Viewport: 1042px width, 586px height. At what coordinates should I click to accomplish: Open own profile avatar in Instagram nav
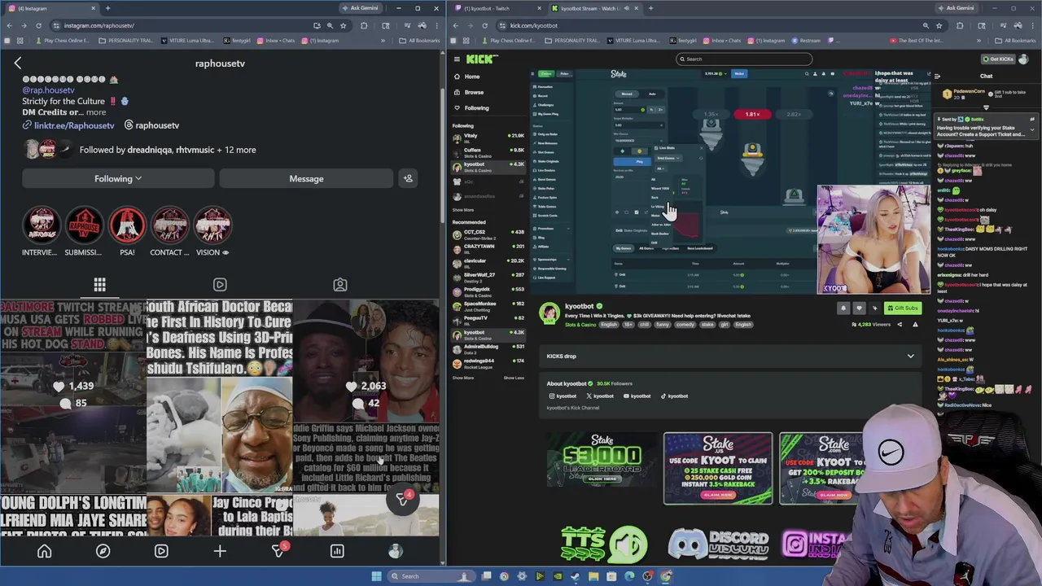point(396,551)
